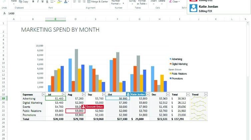Click the Promotions legend entry

point(176,78)
